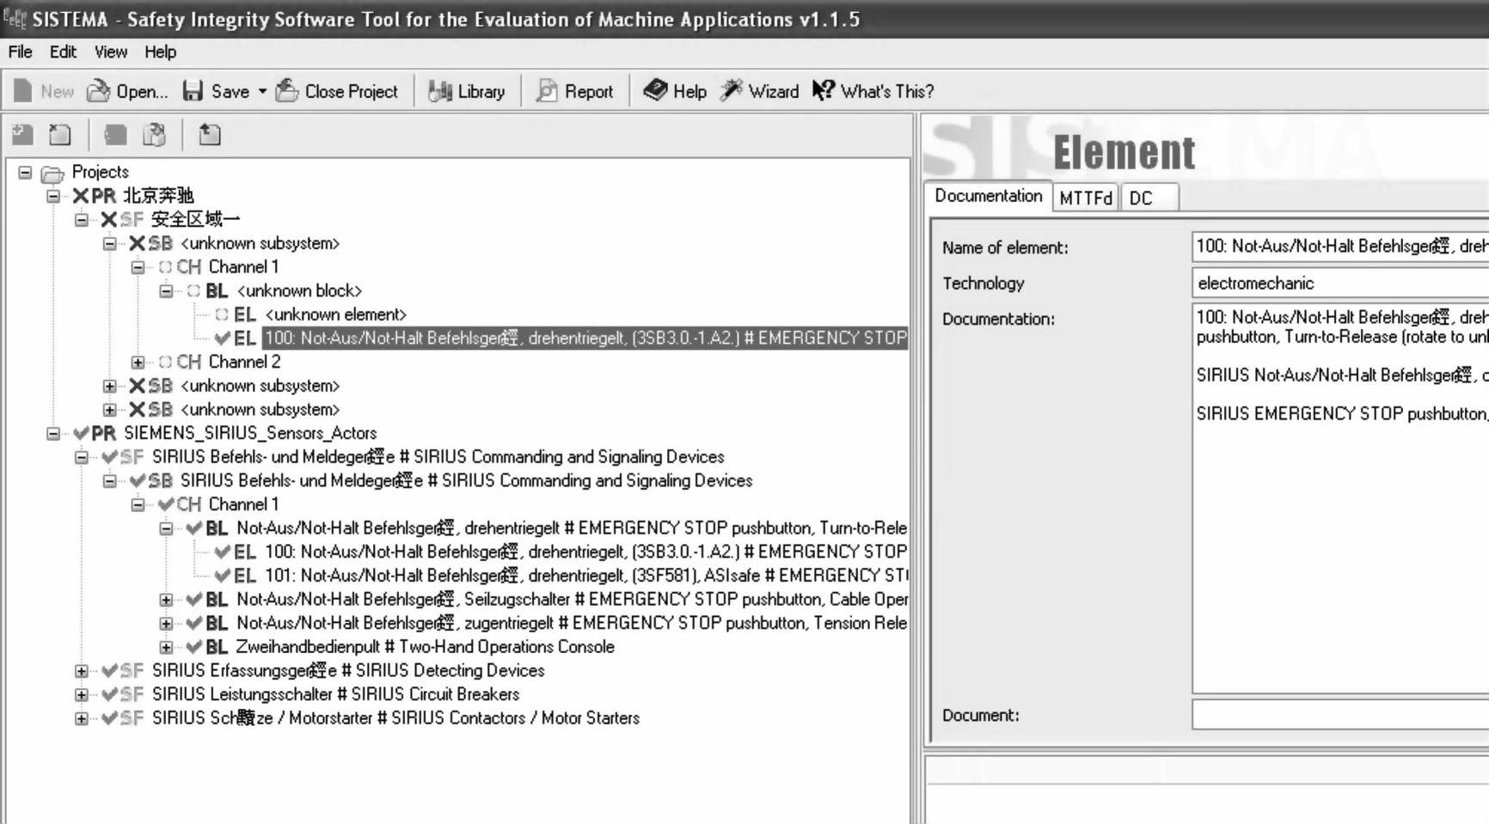Expand SIRIUS Erfassungsgeräte safety function
Image resolution: width=1489 pixels, height=824 pixels.
point(82,671)
